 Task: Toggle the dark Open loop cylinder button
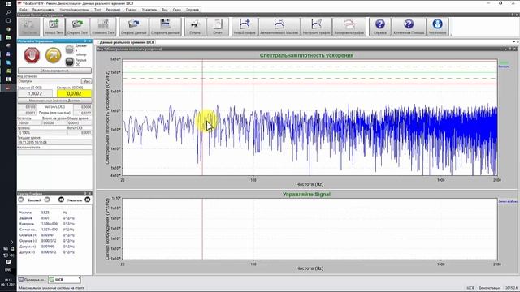coord(69,62)
